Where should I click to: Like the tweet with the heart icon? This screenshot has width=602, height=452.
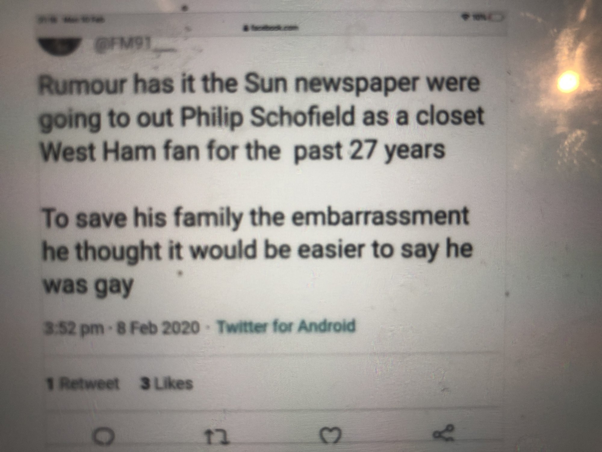(x=332, y=435)
